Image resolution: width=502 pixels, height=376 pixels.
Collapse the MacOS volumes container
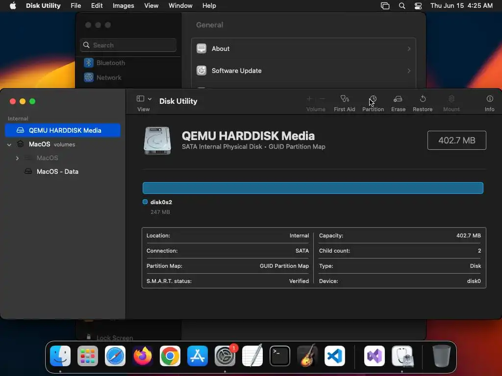[x=9, y=144]
